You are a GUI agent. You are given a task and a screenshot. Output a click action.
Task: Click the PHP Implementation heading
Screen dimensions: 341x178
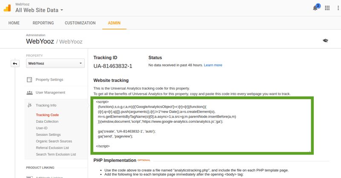coord(115,160)
